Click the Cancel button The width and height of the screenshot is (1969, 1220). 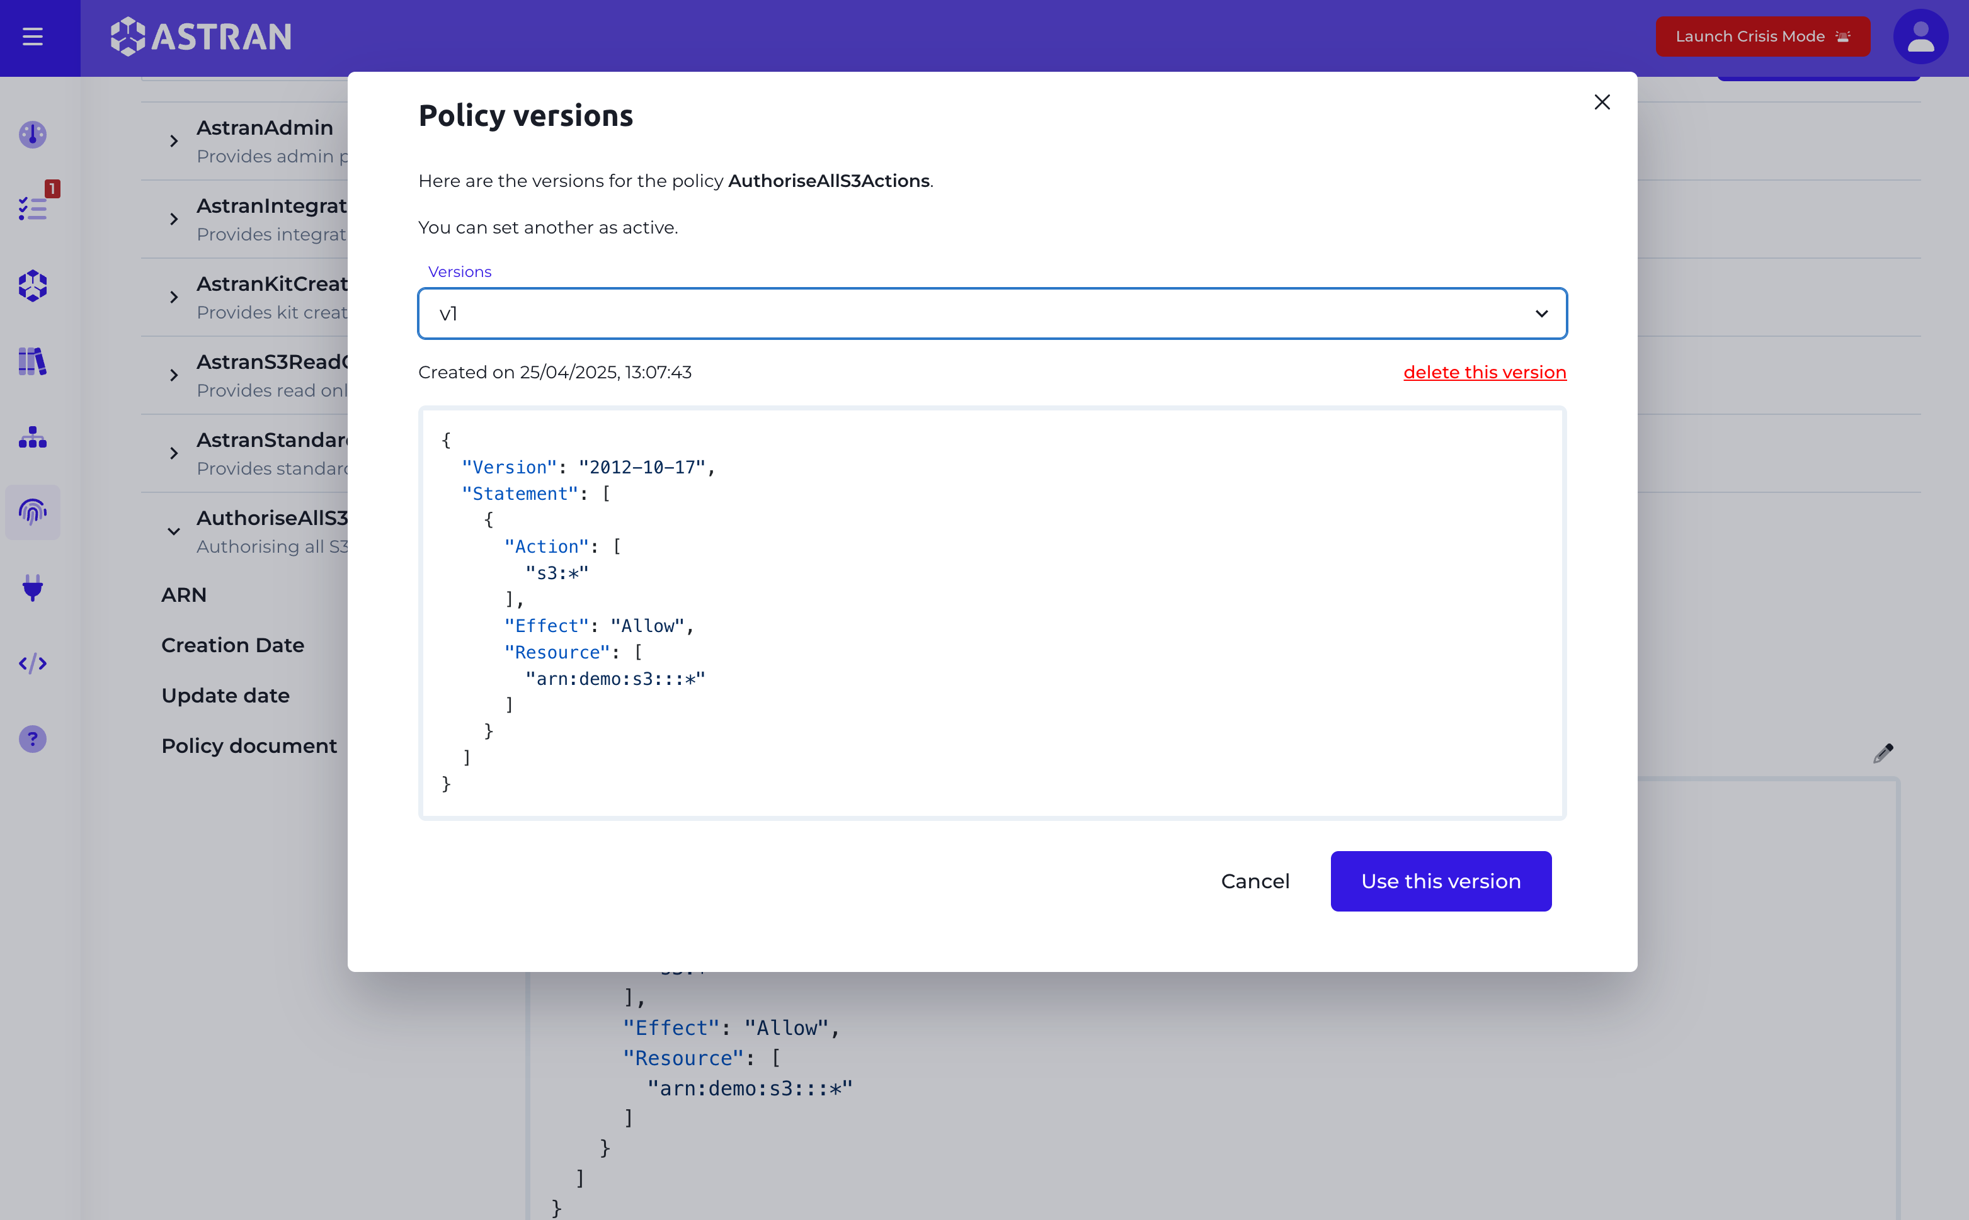(x=1255, y=881)
